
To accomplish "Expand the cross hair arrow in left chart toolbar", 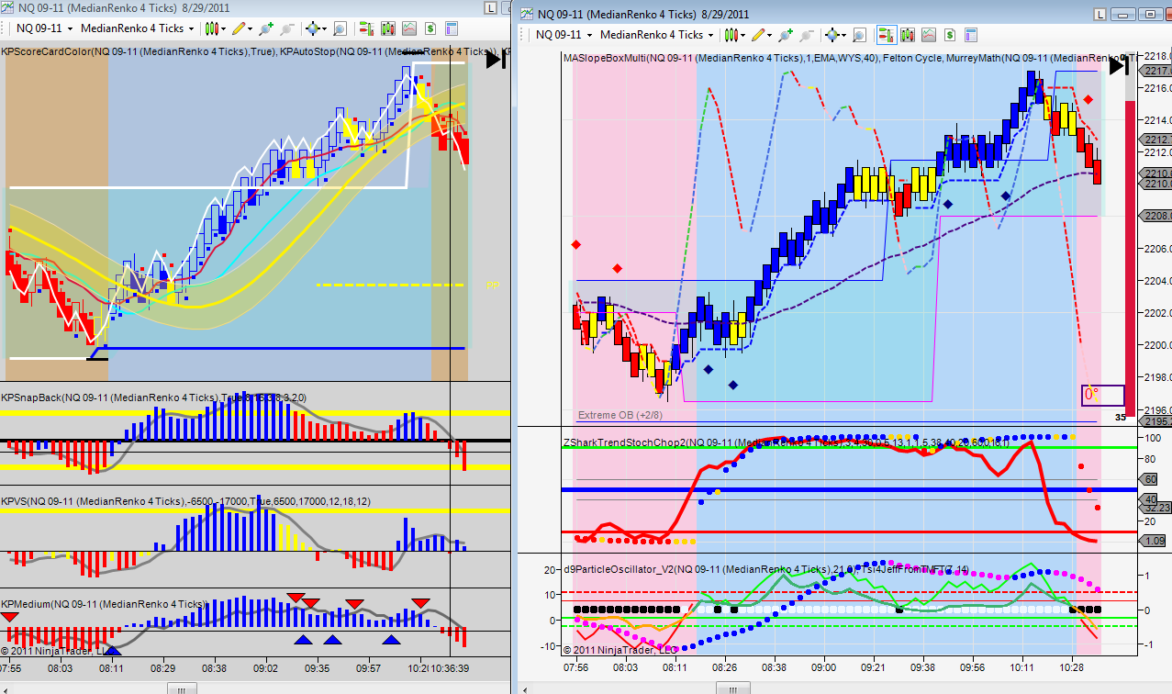I will 324,29.
